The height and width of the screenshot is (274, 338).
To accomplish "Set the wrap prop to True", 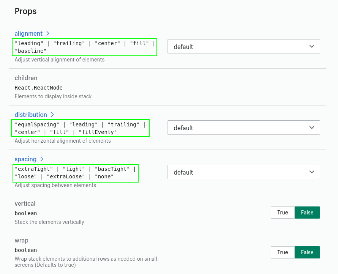I will (x=283, y=252).
